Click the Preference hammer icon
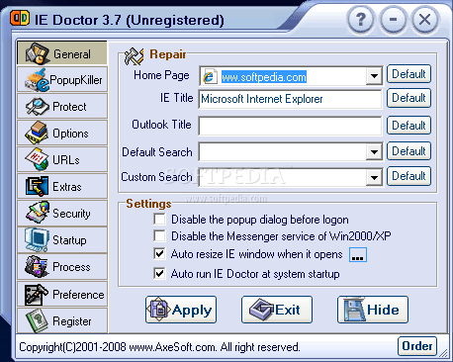The width and height of the screenshot is (453, 362). [x=37, y=294]
